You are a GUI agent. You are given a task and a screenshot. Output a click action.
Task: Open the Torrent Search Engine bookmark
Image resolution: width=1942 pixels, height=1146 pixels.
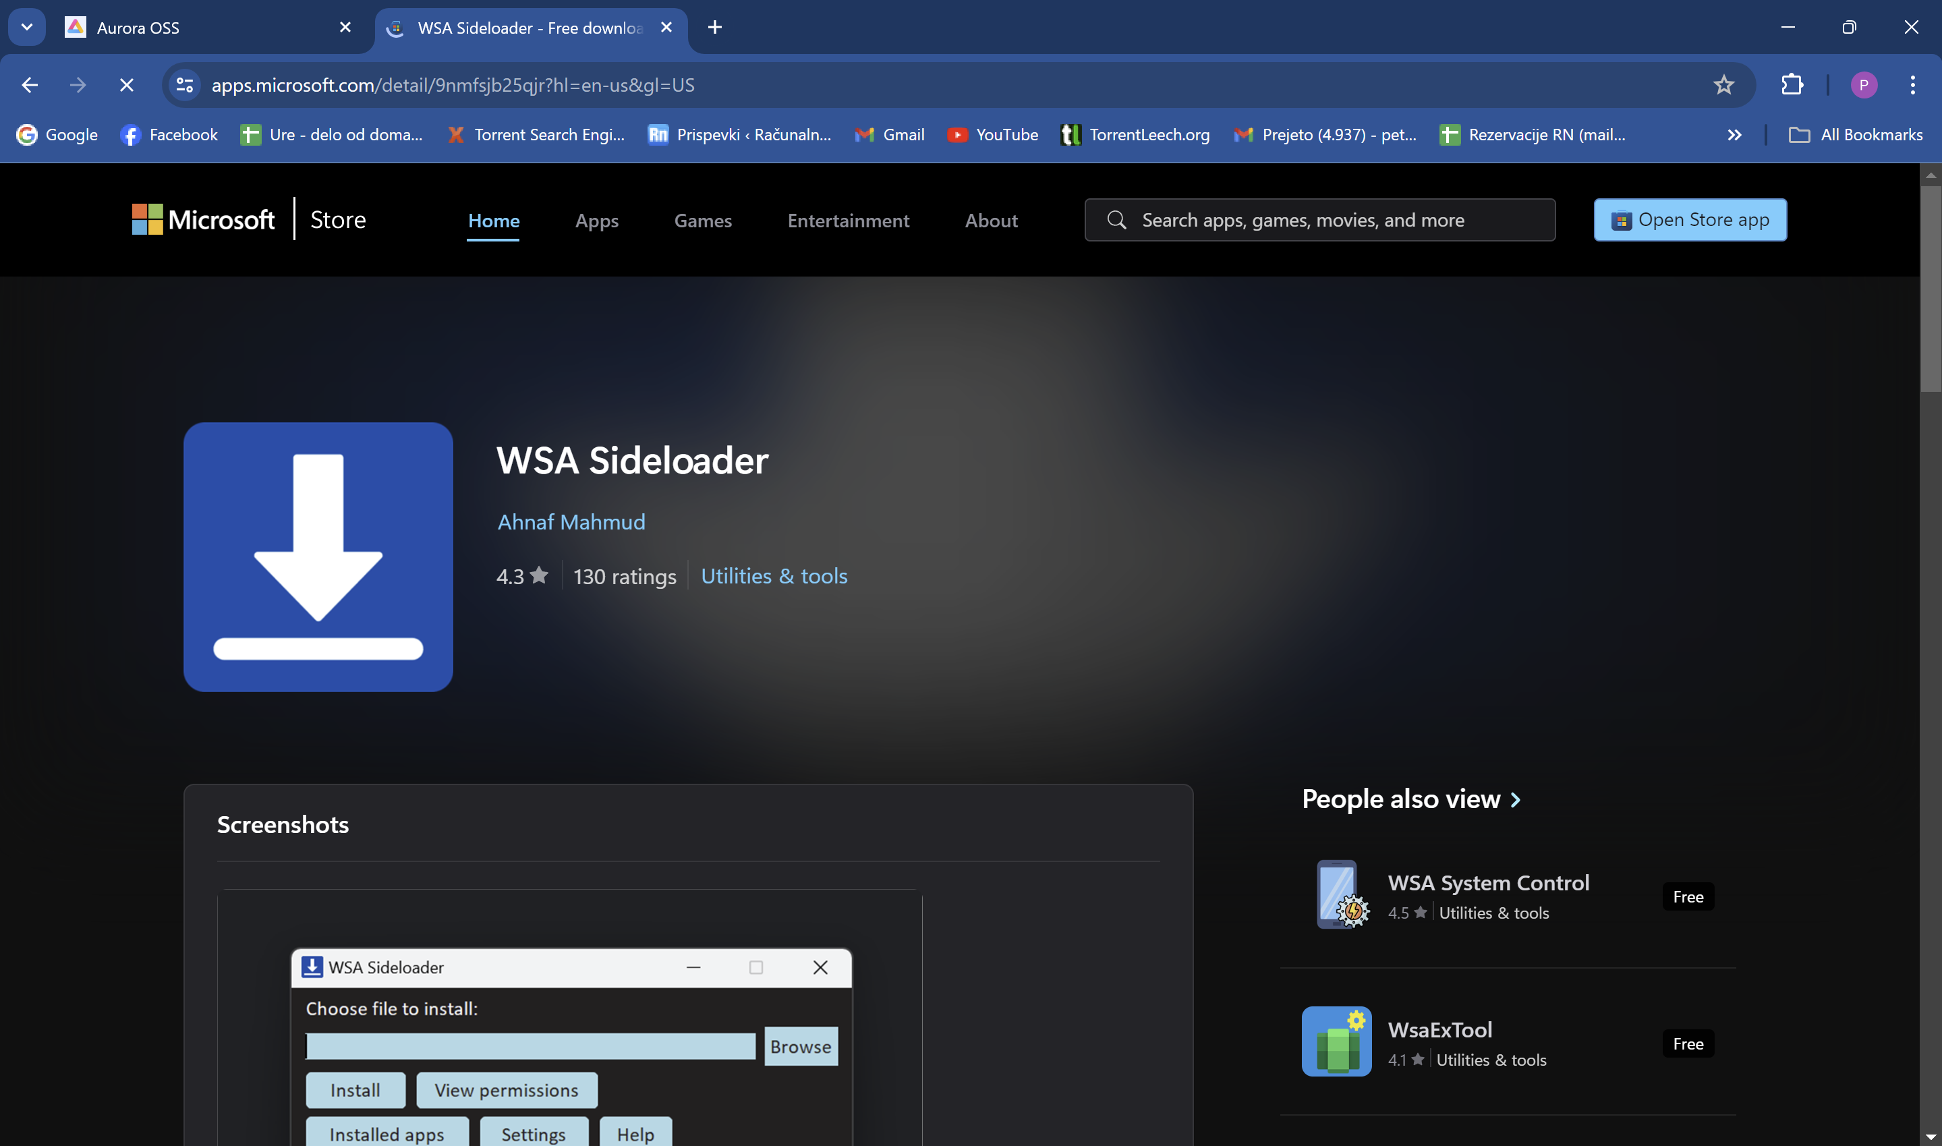[537, 135]
